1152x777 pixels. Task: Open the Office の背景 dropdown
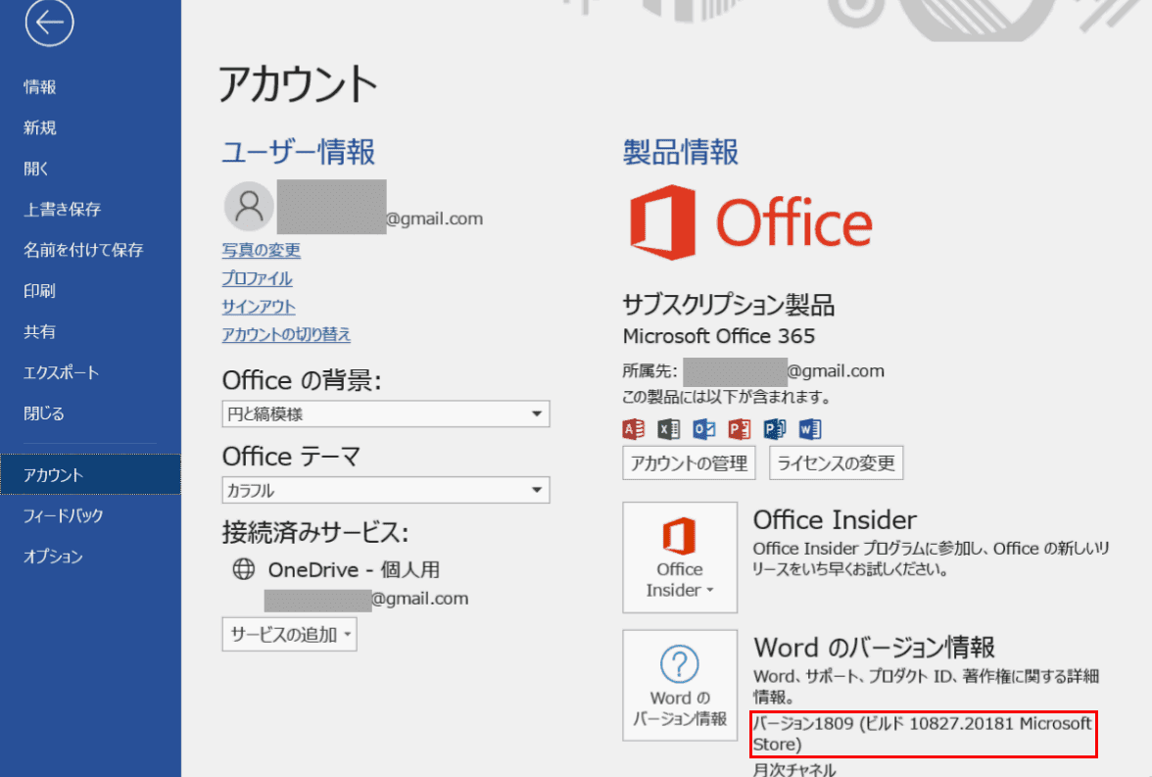click(x=386, y=413)
